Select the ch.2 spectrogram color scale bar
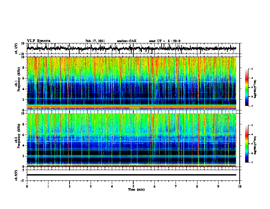 click(x=246, y=144)
